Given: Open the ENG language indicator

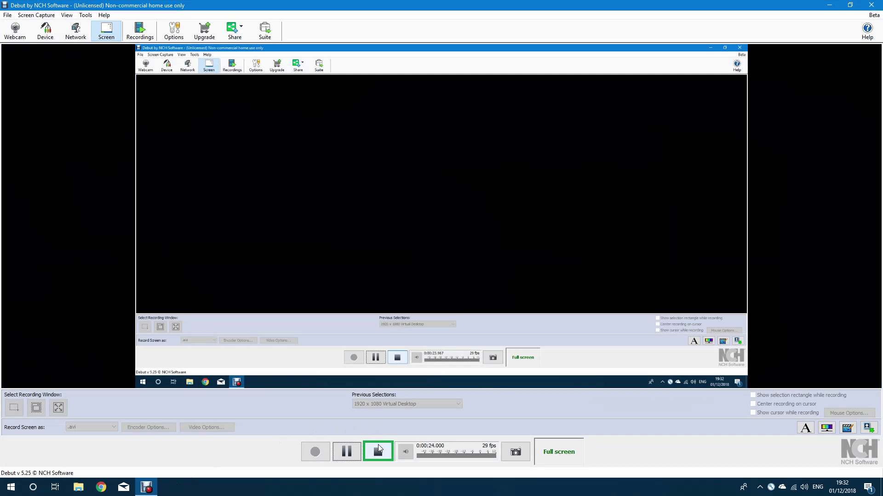Looking at the screenshot, I should click(818, 487).
